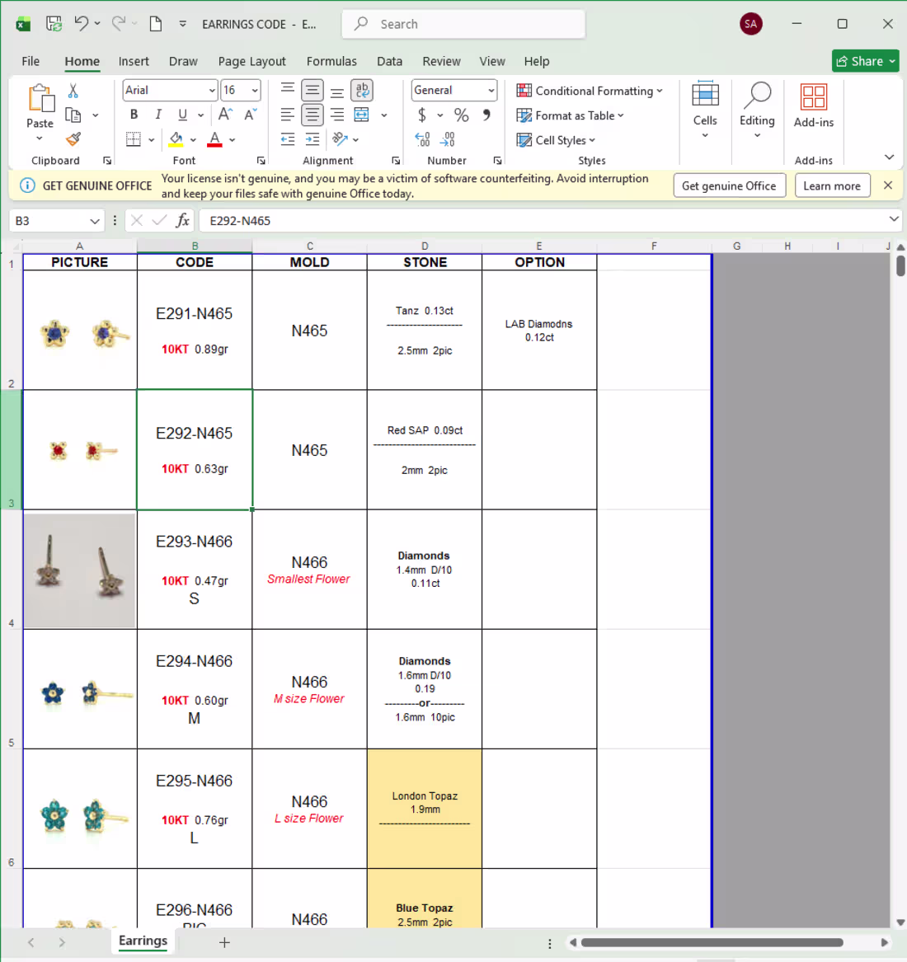907x962 pixels.
Task: Switch to the Formulas tab
Action: (x=331, y=61)
